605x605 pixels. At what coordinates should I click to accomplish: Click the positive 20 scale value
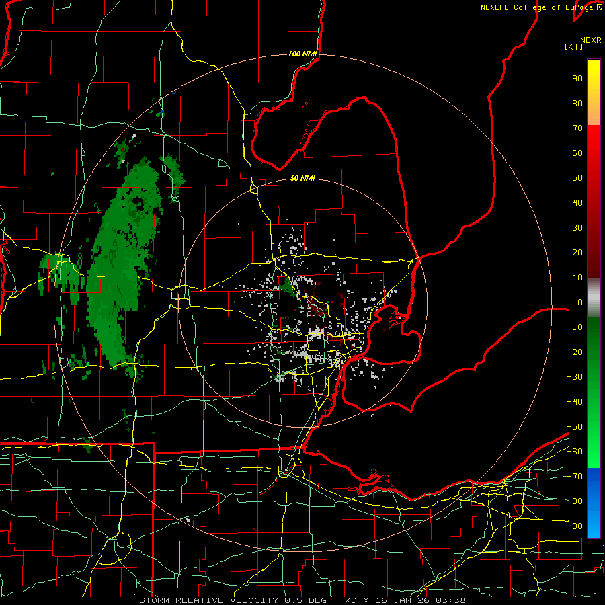tap(577, 253)
